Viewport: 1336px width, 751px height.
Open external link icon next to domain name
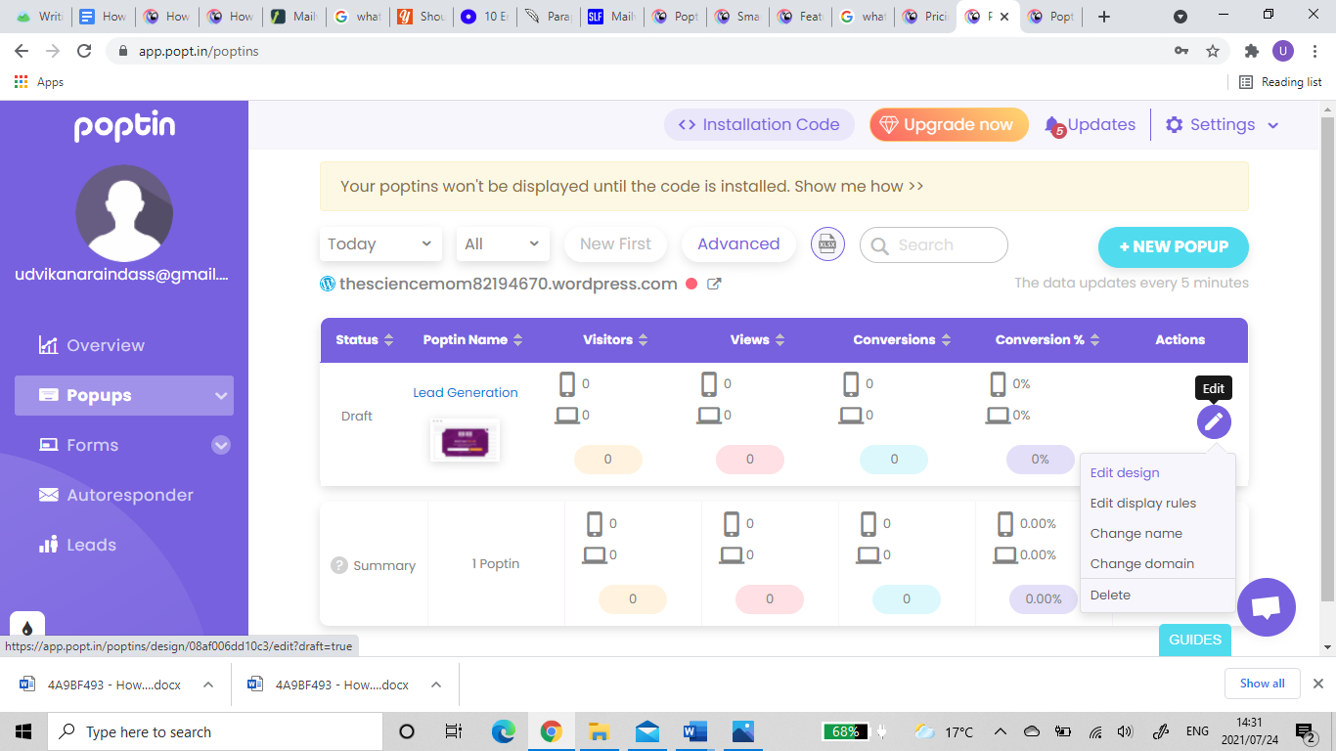(x=714, y=285)
